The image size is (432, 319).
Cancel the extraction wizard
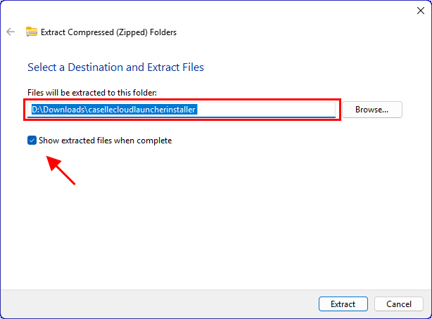399,304
